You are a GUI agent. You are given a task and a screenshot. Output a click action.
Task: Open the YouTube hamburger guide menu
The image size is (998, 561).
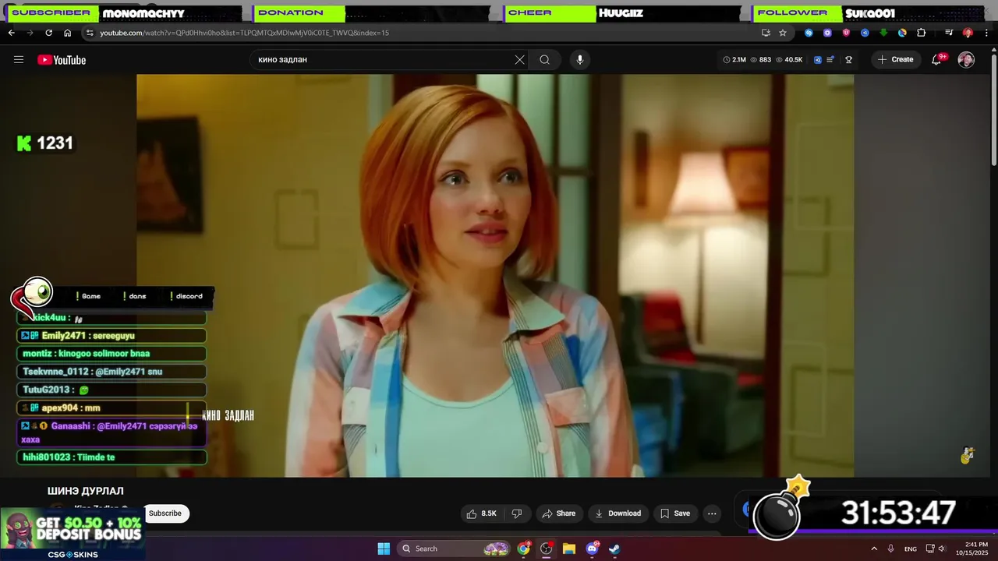pyautogui.click(x=19, y=60)
